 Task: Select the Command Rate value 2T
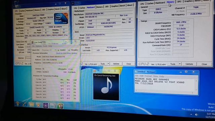pyautogui.click(x=181, y=45)
